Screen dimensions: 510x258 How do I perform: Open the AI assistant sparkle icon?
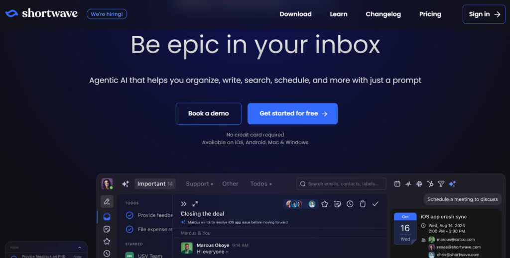click(452, 184)
